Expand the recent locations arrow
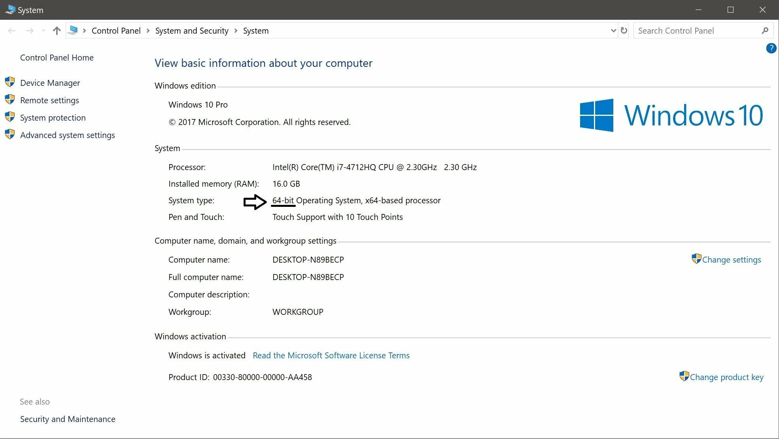 point(43,30)
